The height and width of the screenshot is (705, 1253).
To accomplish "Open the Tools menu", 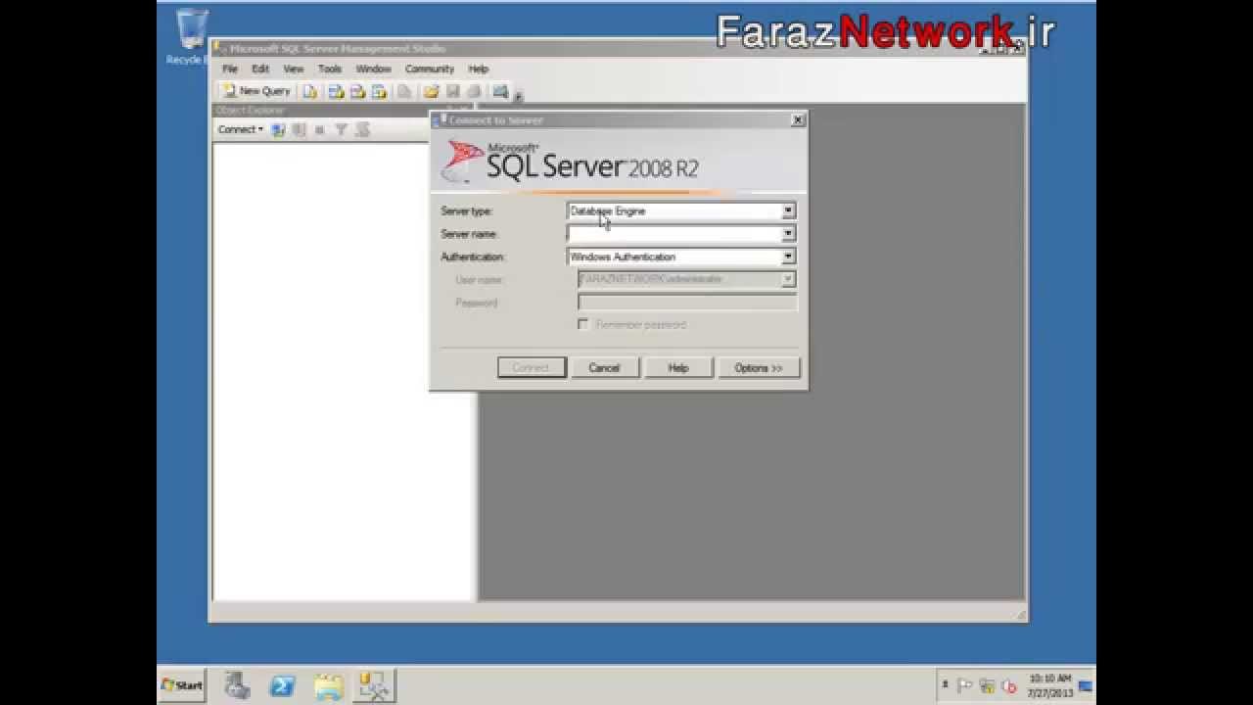I will coord(330,70).
